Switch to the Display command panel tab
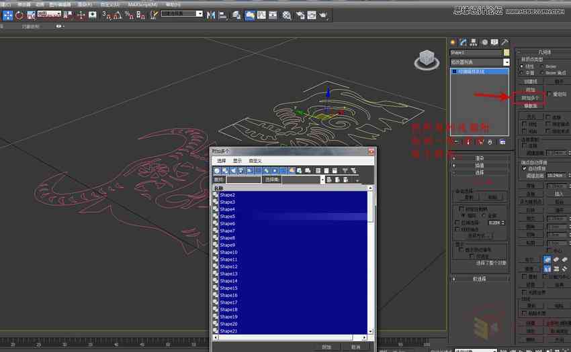This screenshot has height=352, width=571. click(494, 42)
